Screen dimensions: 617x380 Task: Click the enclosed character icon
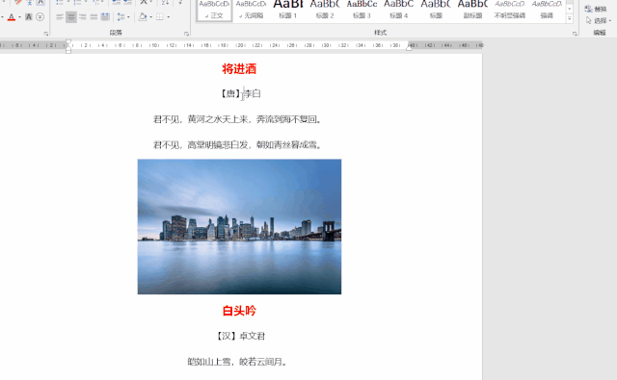pyautogui.click(x=40, y=17)
